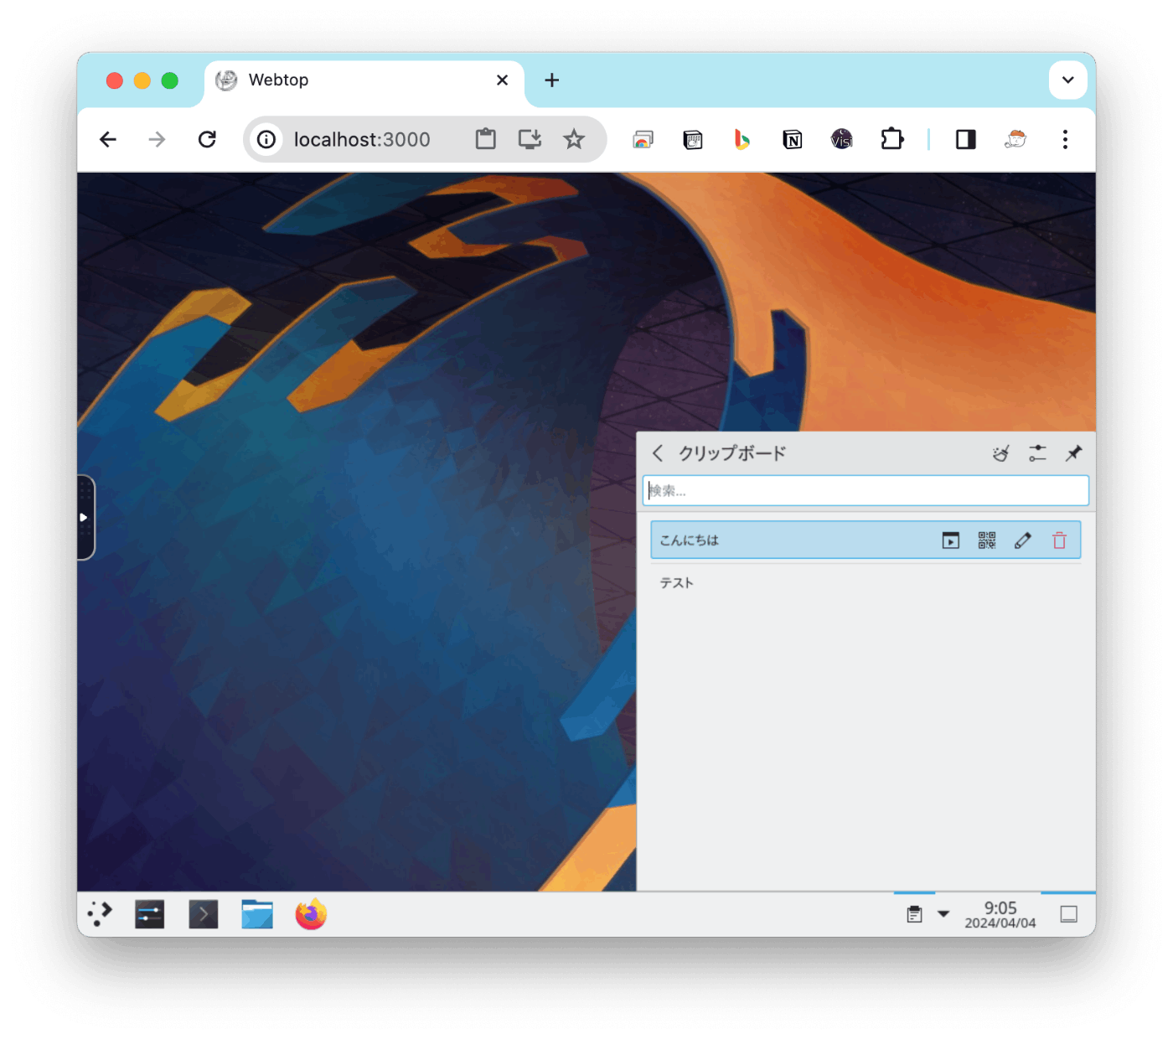This screenshot has height=1039, width=1173.
Task: Clear clipboard history with broom icon
Action: click(x=1000, y=453)
